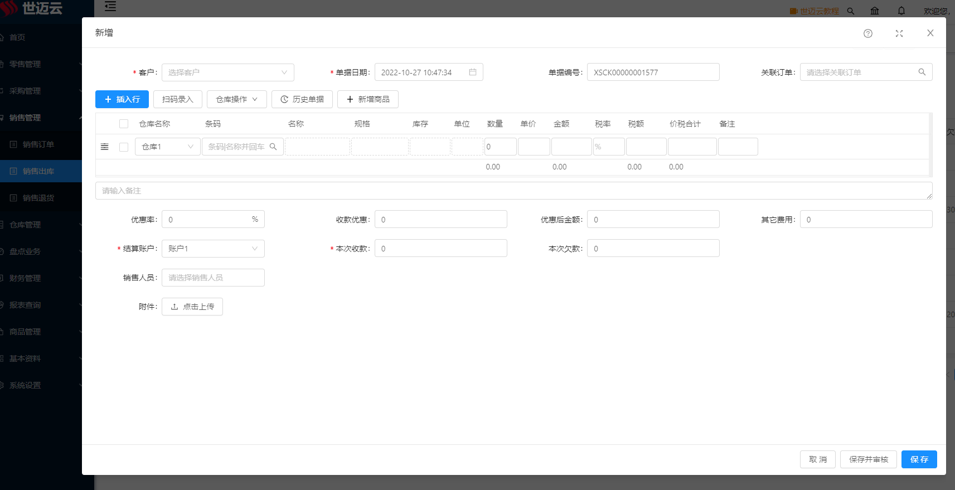955x490 pixels.
Task: Click the blue 保存 button
Action: point(919,459)
